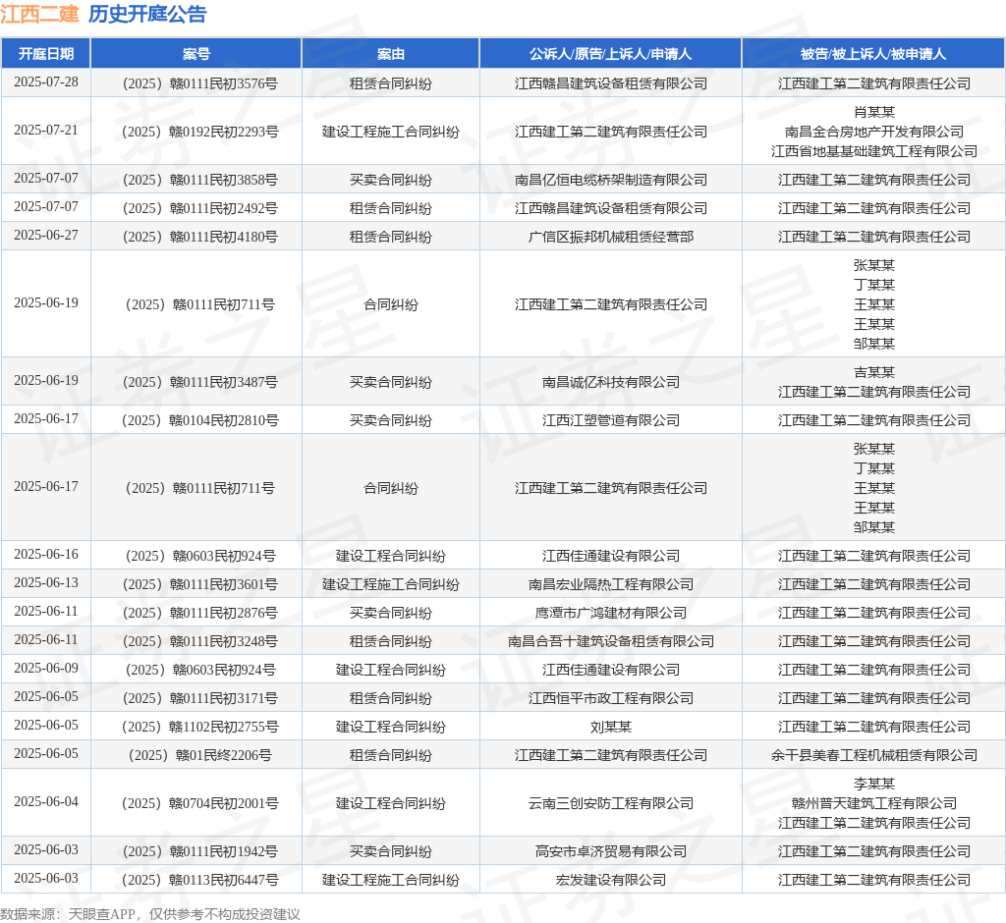Select the date cell 2025-07-21
1006x923 pixels.
point(46,131)
